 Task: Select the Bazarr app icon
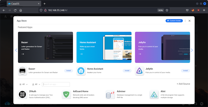pos(23,71)
